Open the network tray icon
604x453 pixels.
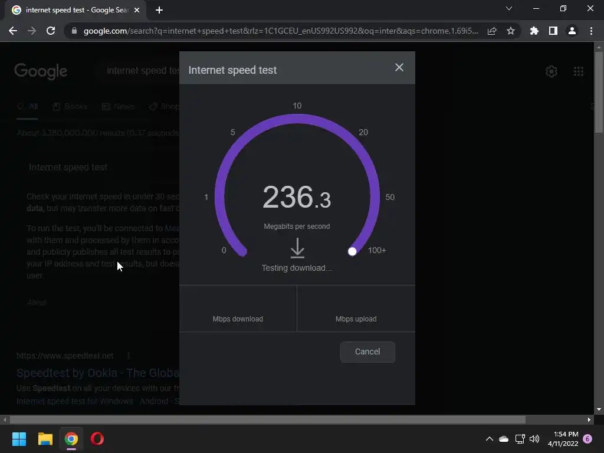coord(520,439)
